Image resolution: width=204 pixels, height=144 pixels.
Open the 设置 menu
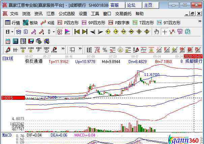click(83, 14)
